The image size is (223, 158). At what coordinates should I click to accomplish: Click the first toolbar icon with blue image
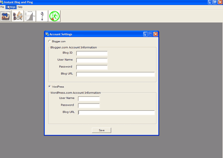(6, 16)
